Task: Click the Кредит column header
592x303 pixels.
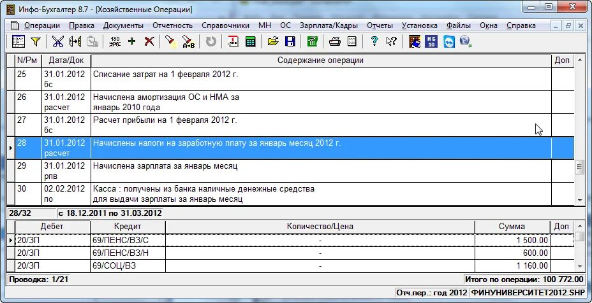Action: click(128, 227)
